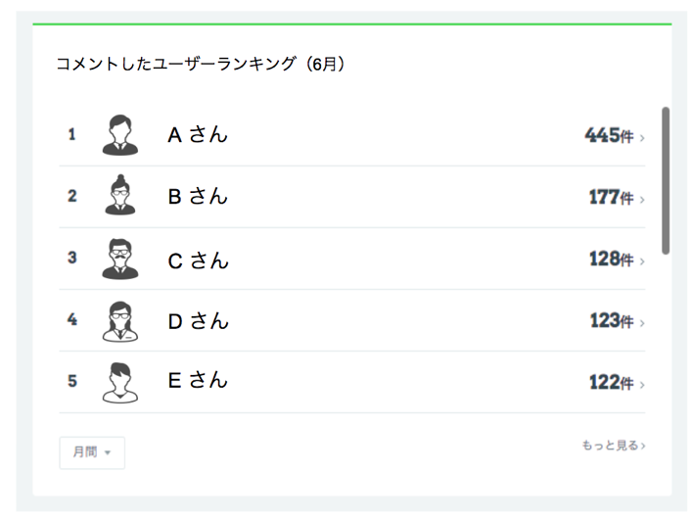Click the もっと見る link
The height and width of the screenshot is (520, 692).
pyautogui.click(x=614, y=445)
